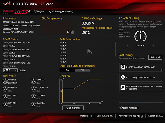Click the HAMP Fan fan icon
This screenshot has height=123, width=165.
click(x=34, y=105)
